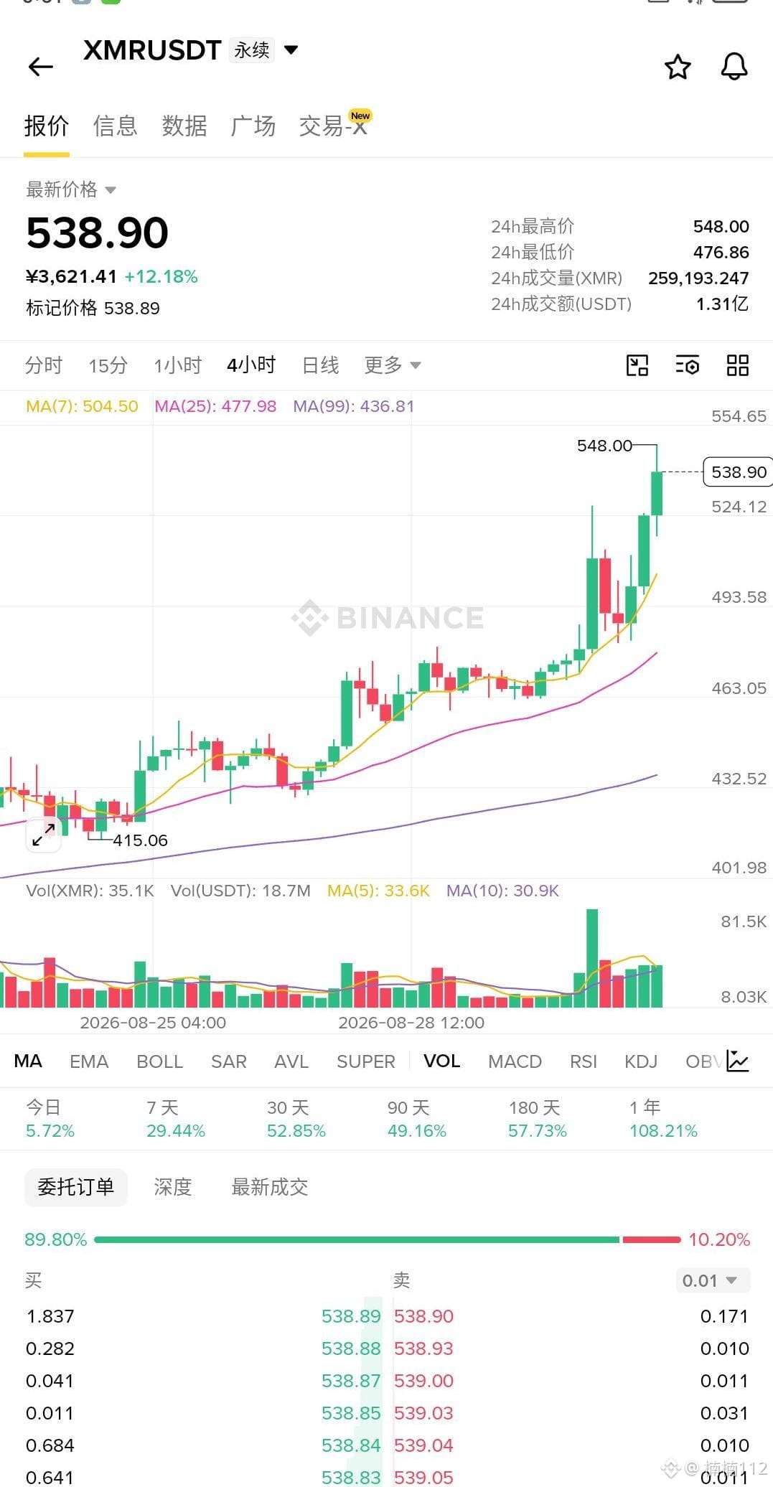Tap the 标记价格 538.89 line
The width and height of the screenshot is (773, 1487).
point(93,309)
